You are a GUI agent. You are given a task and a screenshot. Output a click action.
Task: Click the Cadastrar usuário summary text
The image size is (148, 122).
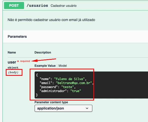(63, 6)
